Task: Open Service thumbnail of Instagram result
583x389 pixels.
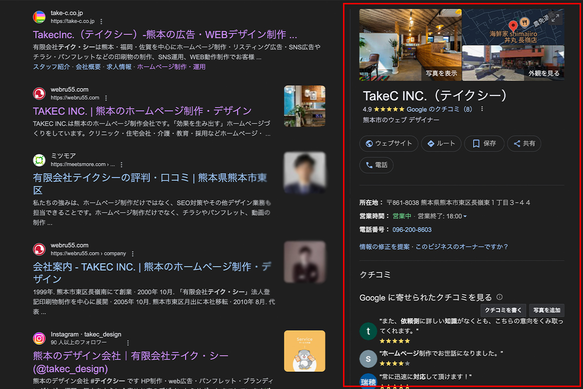Action: (x=305, y=351)
